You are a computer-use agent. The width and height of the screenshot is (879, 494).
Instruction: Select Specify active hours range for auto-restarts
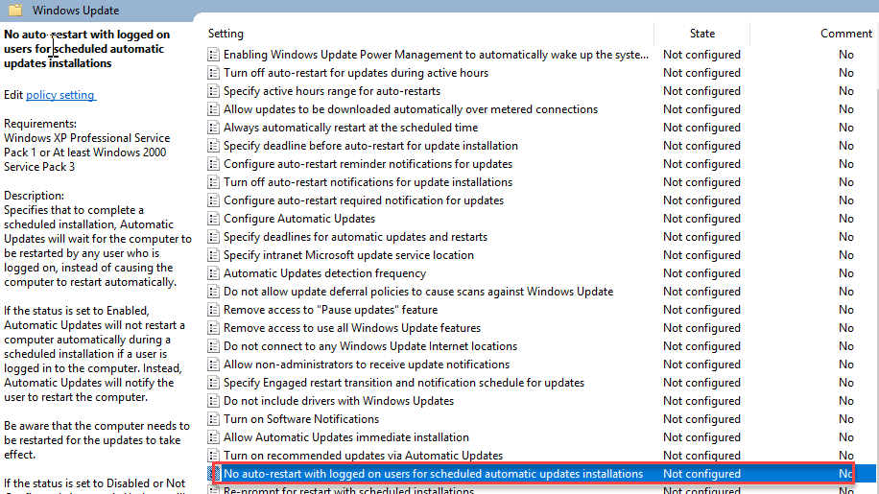pyautogui.click(x=332, y=91)
